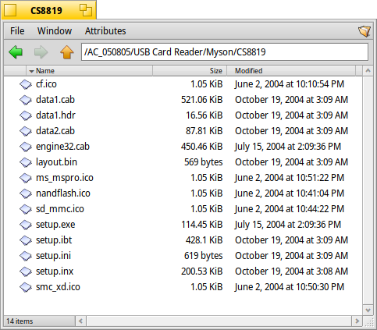This screenshot has height=330, width=377.
Task: Select the file name cf.ico
Action: click(46, 84)
